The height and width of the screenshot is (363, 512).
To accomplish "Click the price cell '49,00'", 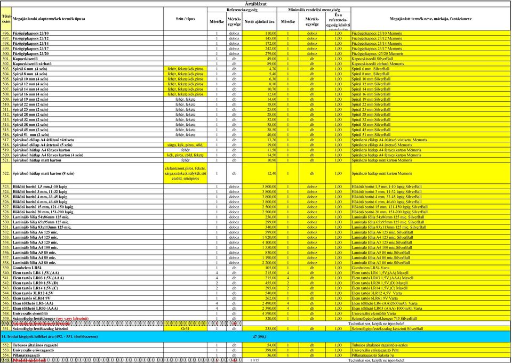I will [x=260, y=59].
